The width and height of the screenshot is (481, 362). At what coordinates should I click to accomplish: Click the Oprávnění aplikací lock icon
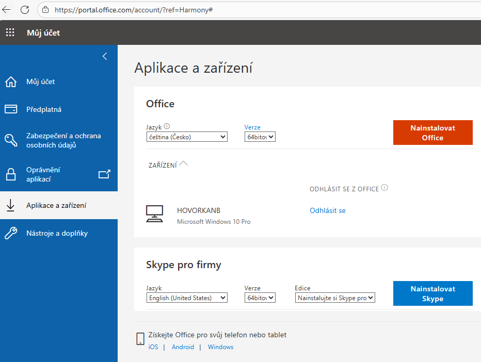(10, 174)
